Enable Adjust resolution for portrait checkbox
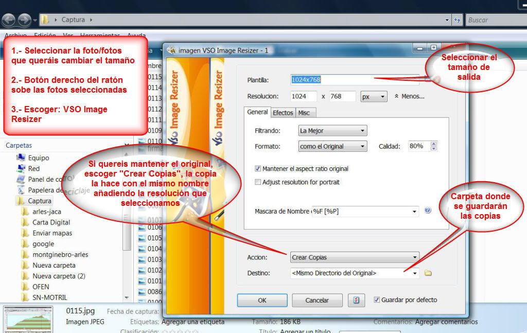Screen dimensions: 527x333 tap(258, 182)
